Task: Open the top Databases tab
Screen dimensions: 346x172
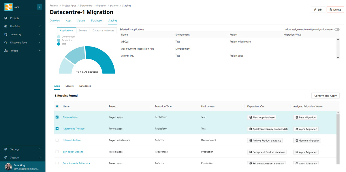Action: click(97, 21)
